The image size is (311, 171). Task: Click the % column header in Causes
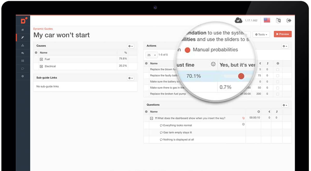pos(126,52)
